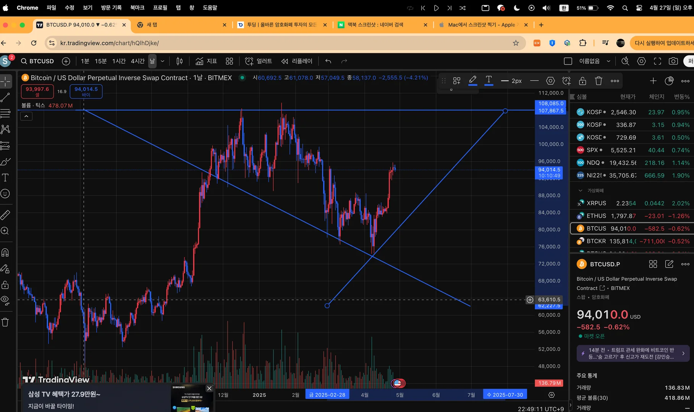Select the ruler measure tool
This screenshot has height=412, width=694.
click(5, 215)
